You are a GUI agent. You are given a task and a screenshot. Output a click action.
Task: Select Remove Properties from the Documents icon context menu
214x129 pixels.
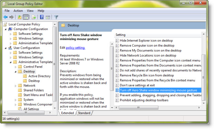160,65
